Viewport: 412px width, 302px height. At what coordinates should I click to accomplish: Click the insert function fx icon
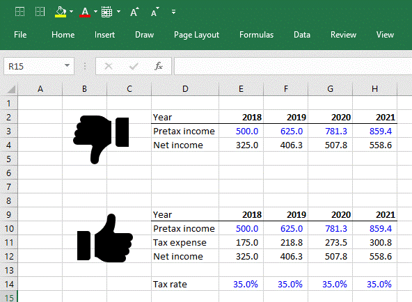(159, 66)
